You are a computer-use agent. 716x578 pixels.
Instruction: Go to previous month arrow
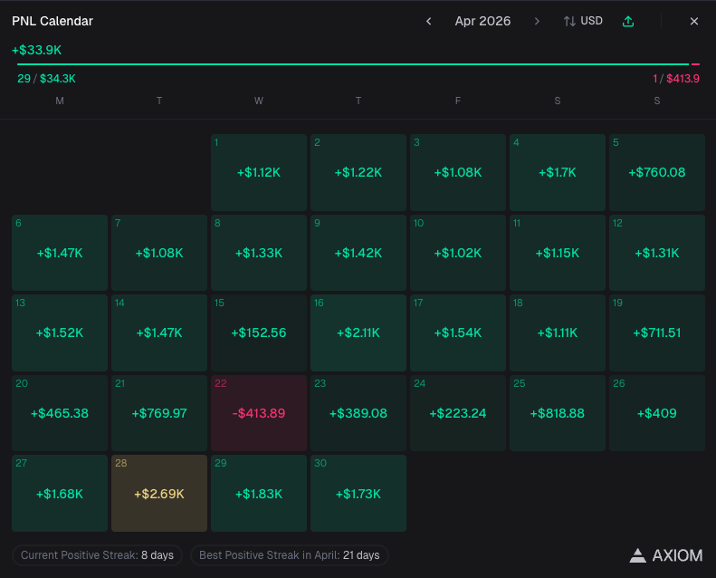click(x=428, y=21)
